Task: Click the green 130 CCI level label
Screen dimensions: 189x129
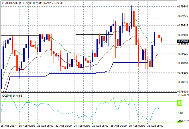Action: (x=180, y=101)
